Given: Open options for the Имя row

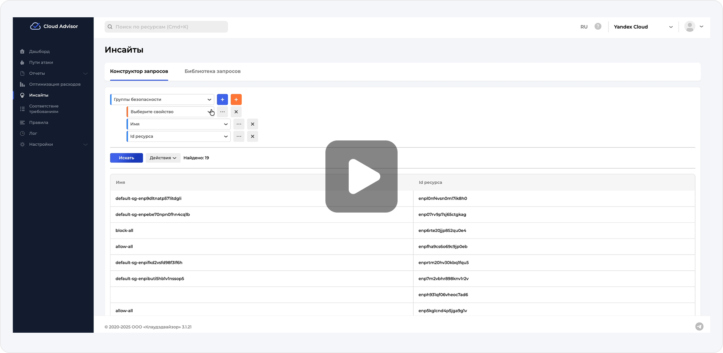Looking at the screenshot, I should [239, 124].
